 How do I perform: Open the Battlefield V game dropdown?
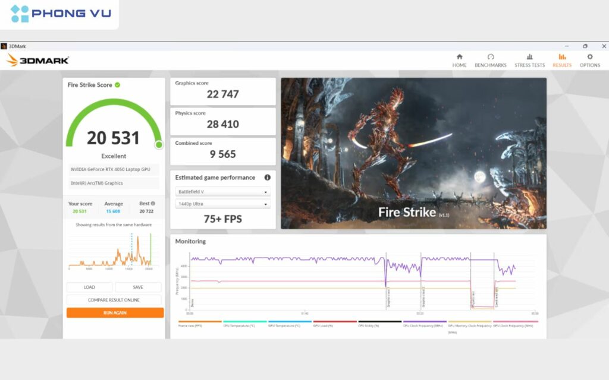click(x=222, y=191)
